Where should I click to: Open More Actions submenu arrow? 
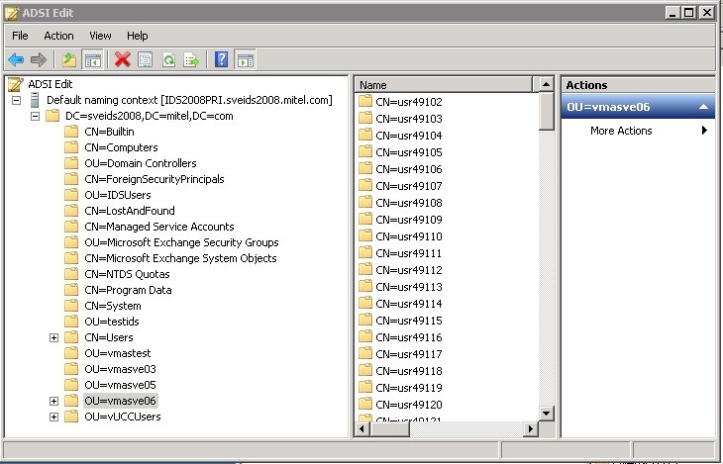point(704,131)
